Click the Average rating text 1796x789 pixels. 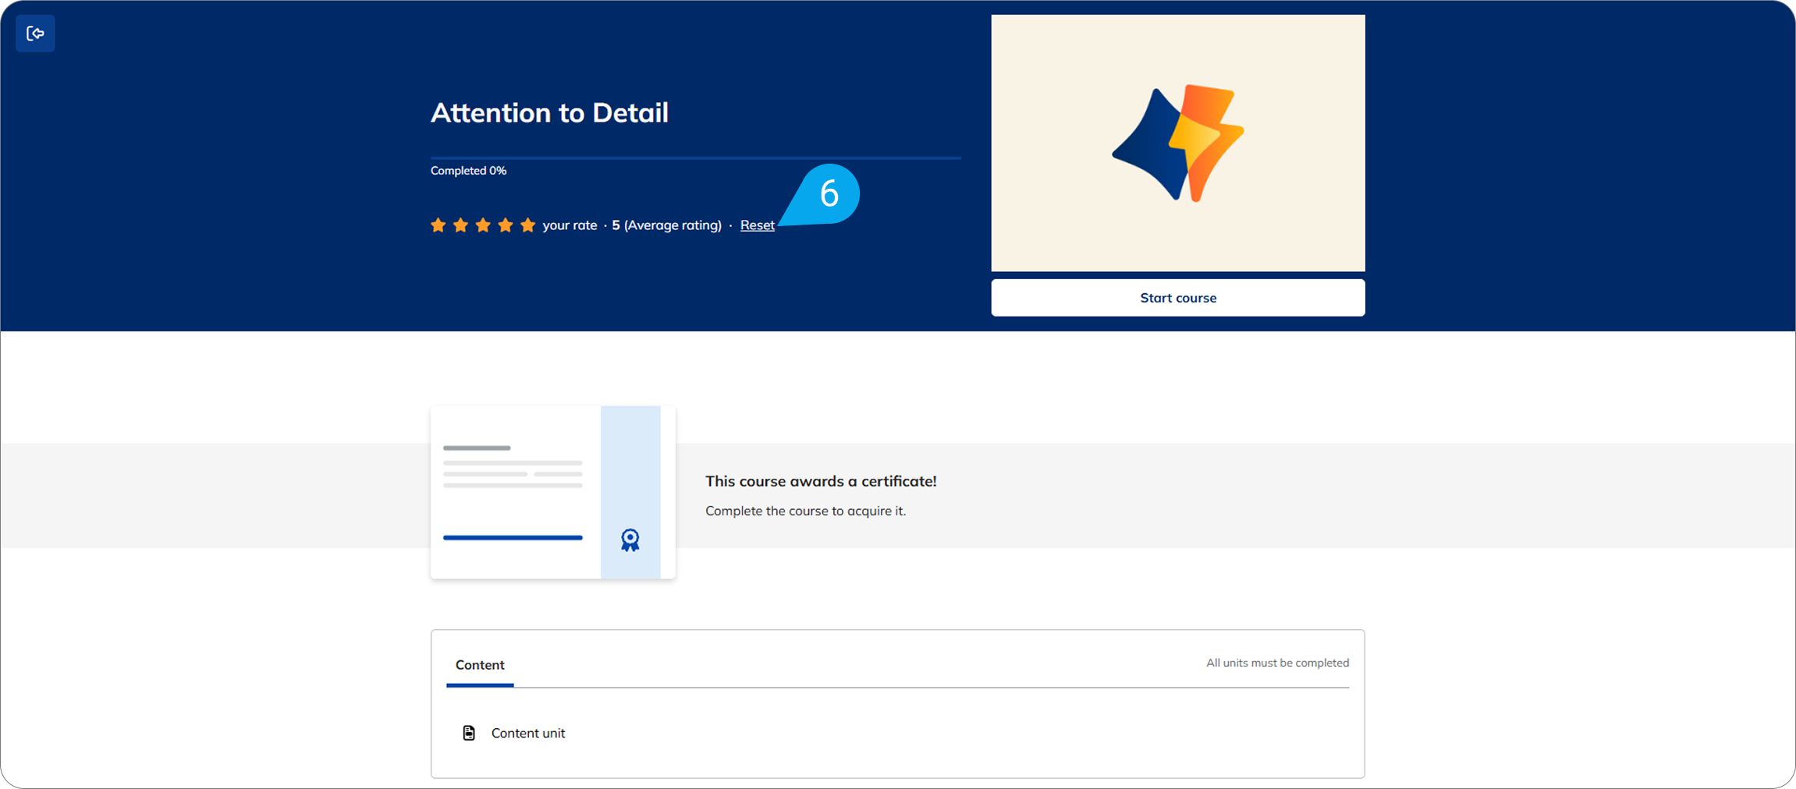(x=672, y=225)
